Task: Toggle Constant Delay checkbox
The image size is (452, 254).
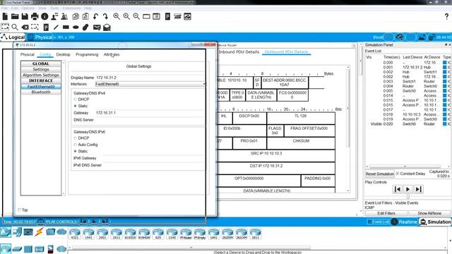Action: point(398,174)
